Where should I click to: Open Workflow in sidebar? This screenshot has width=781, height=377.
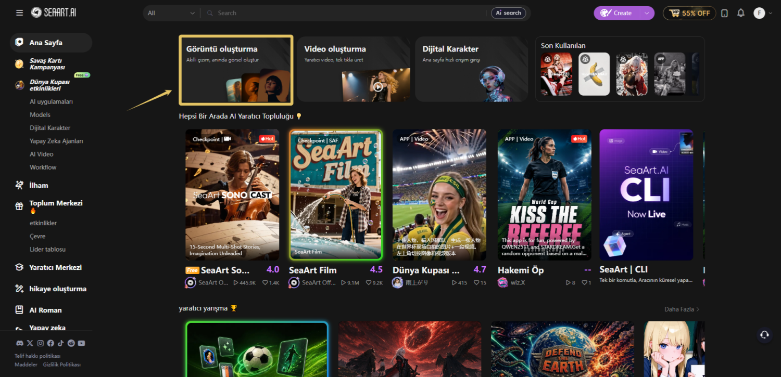click(x=43, y=167)
